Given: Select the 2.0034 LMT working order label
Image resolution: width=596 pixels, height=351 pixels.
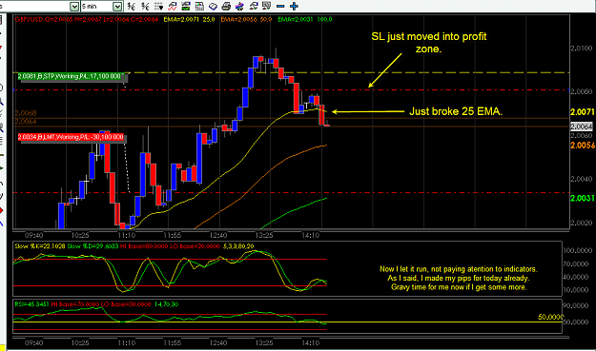Looking at the screenshot, I should [x=71, y=137].
